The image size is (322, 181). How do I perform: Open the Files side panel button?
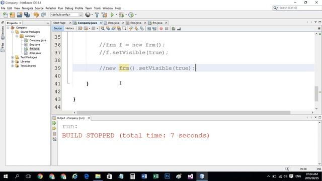(3, 47)
